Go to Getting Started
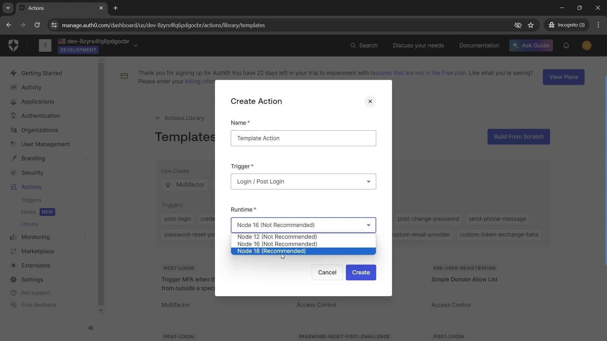 coord(41,73)
